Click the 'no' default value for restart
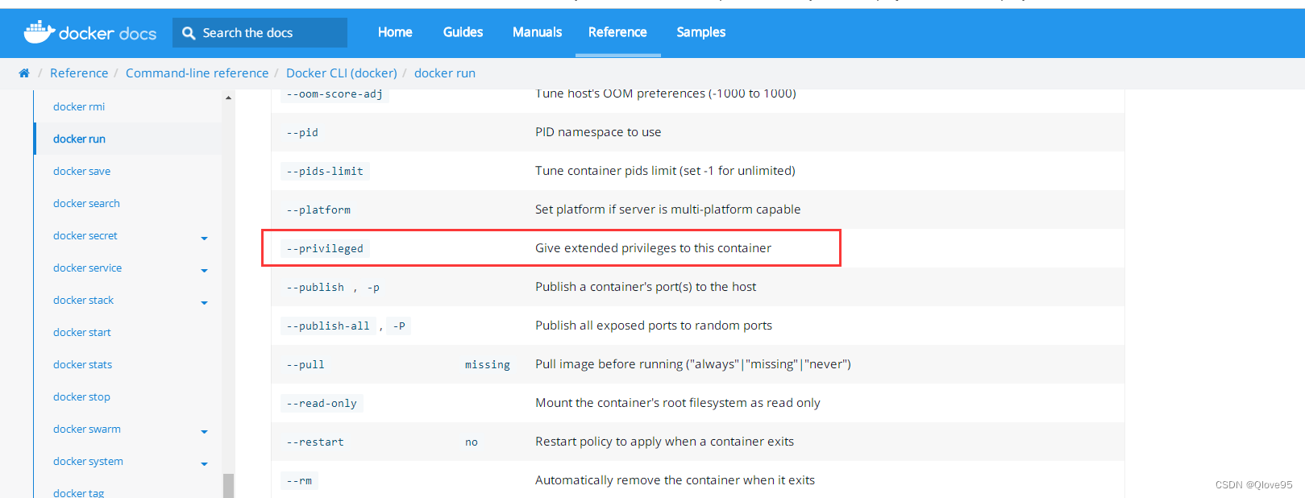This screenshot has width=1305, height=498. point(472,442)
